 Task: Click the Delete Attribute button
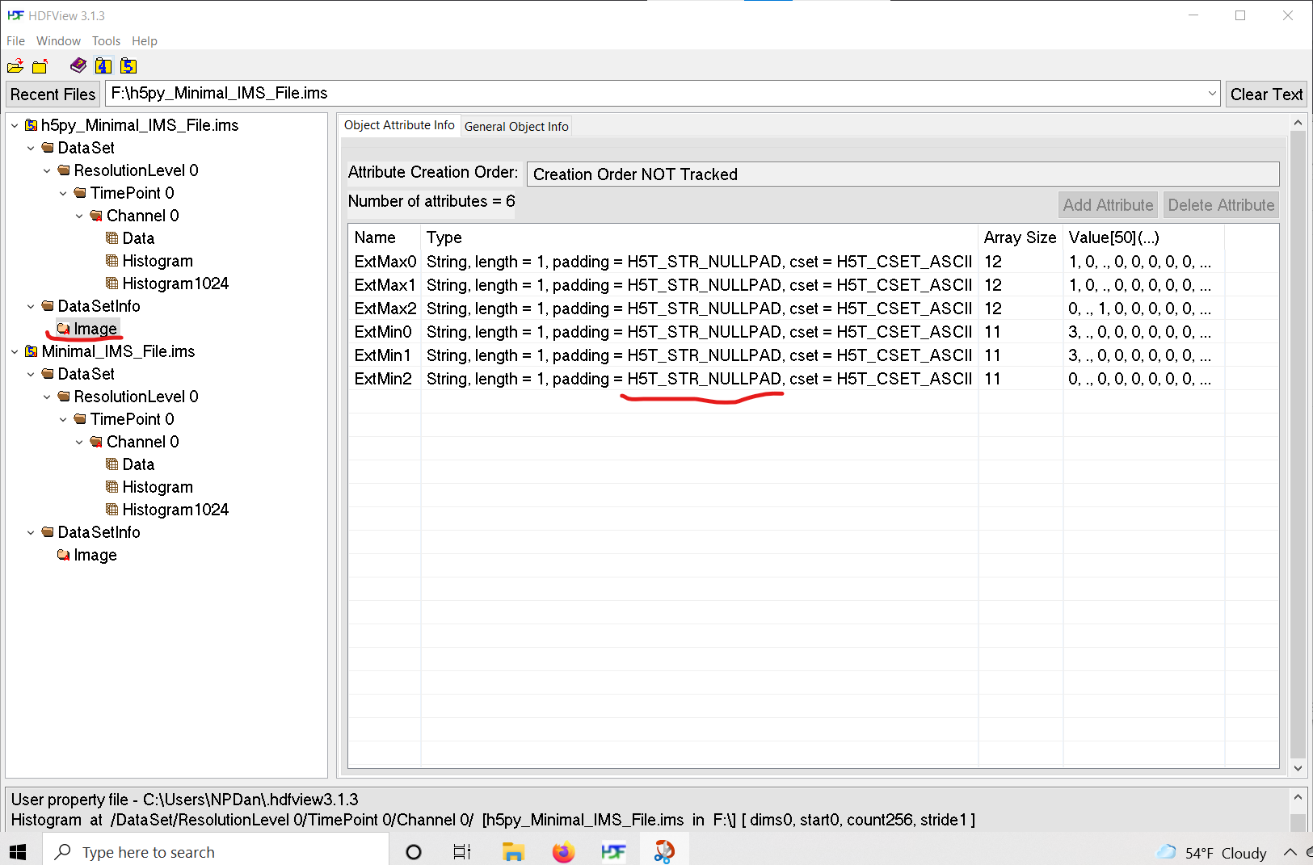[1221, 205]
